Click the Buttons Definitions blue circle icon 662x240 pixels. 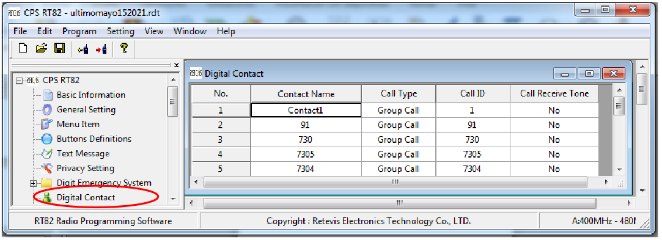(x=48, y=139)
